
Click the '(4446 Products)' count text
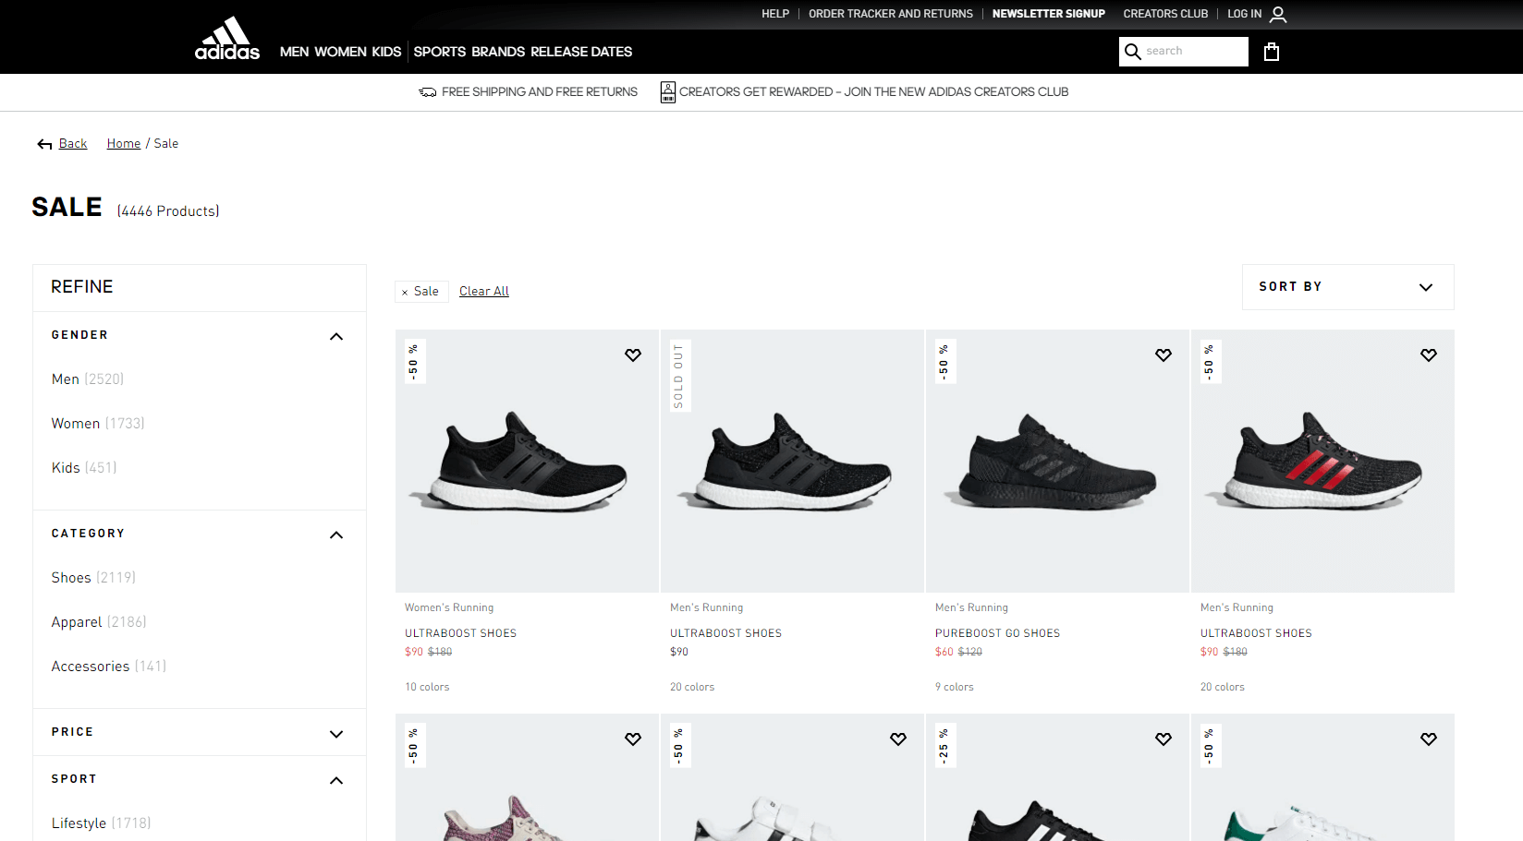(x=168, y=211)
